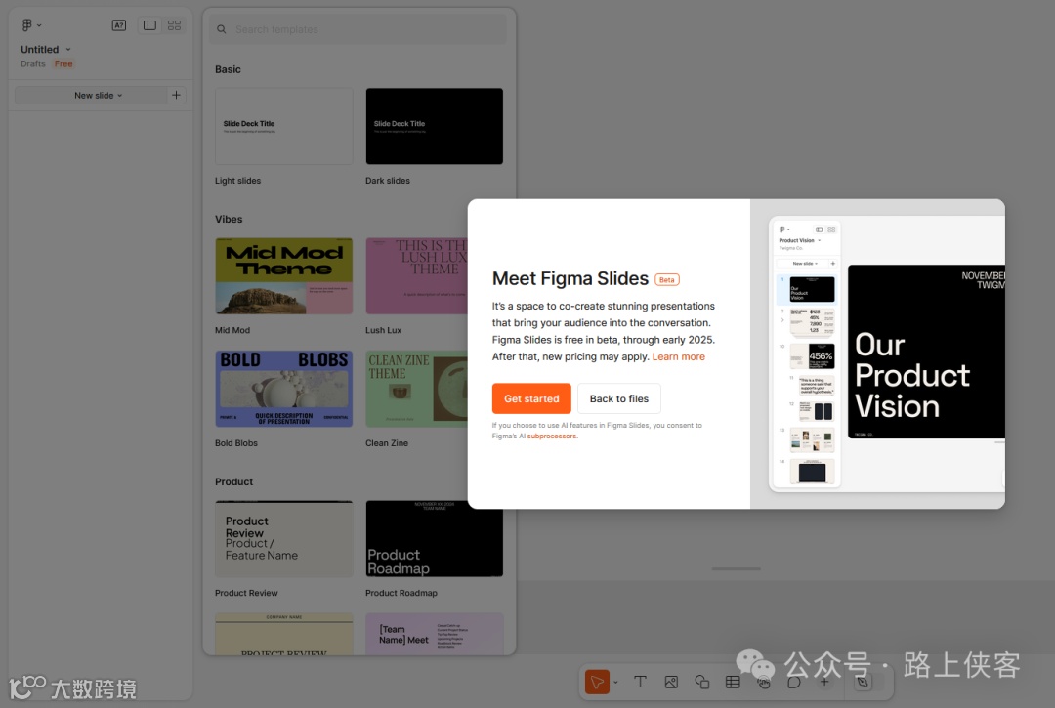This screenshot has width=1055, height=708.
Task: Choose the Dark slides template
Action: (434, 126)
